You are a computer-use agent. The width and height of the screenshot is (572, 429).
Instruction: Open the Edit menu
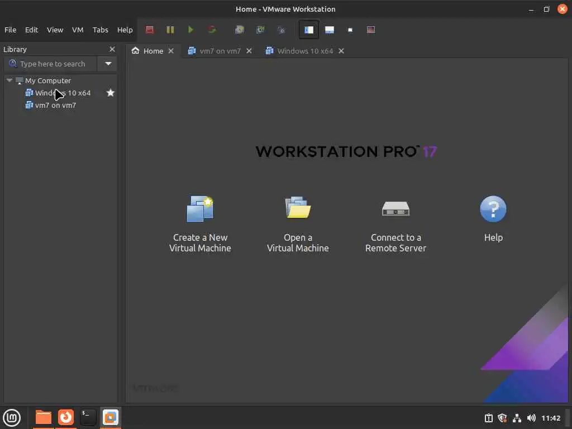tap(31, 30)
